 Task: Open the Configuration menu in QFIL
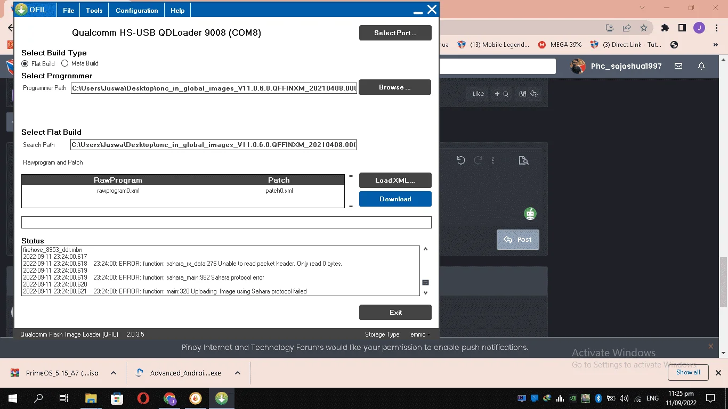pos(137,10)
